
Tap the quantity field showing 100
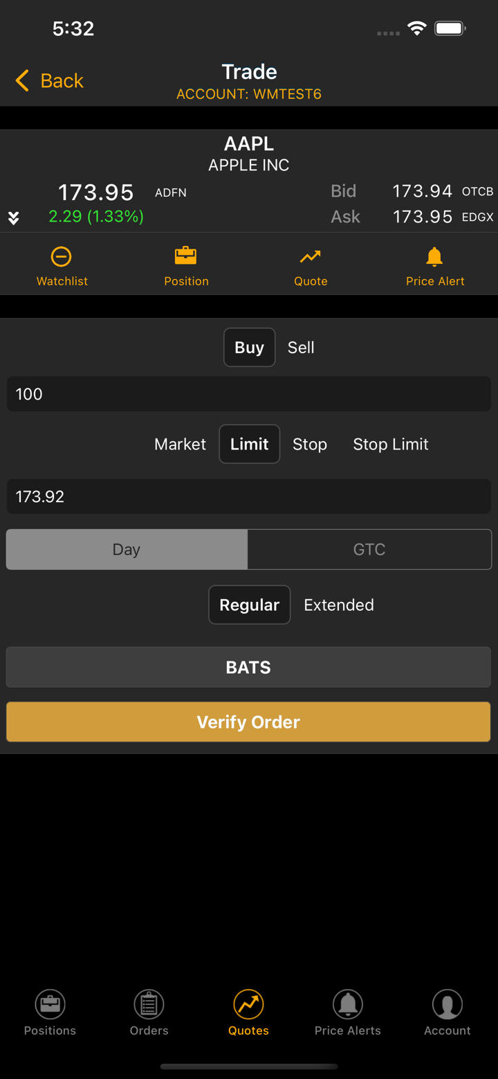248,394
